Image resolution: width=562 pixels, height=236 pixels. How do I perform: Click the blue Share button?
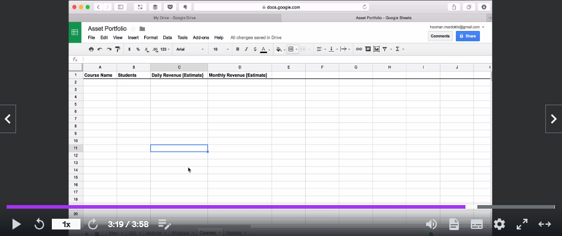468,36
